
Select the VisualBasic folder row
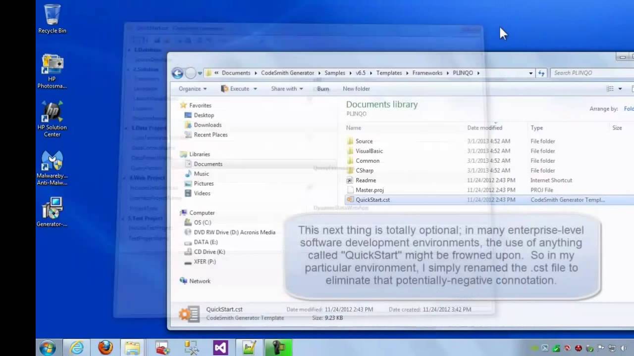coord(489,151)
